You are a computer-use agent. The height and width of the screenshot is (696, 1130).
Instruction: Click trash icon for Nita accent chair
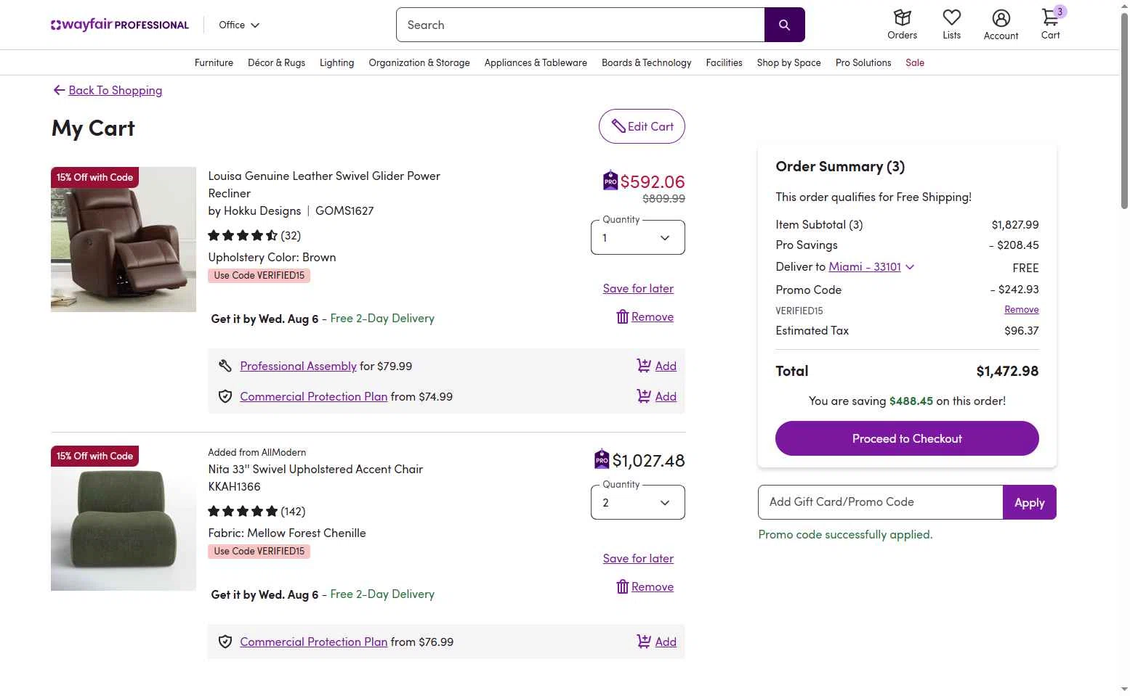click(x=622, y=586)
